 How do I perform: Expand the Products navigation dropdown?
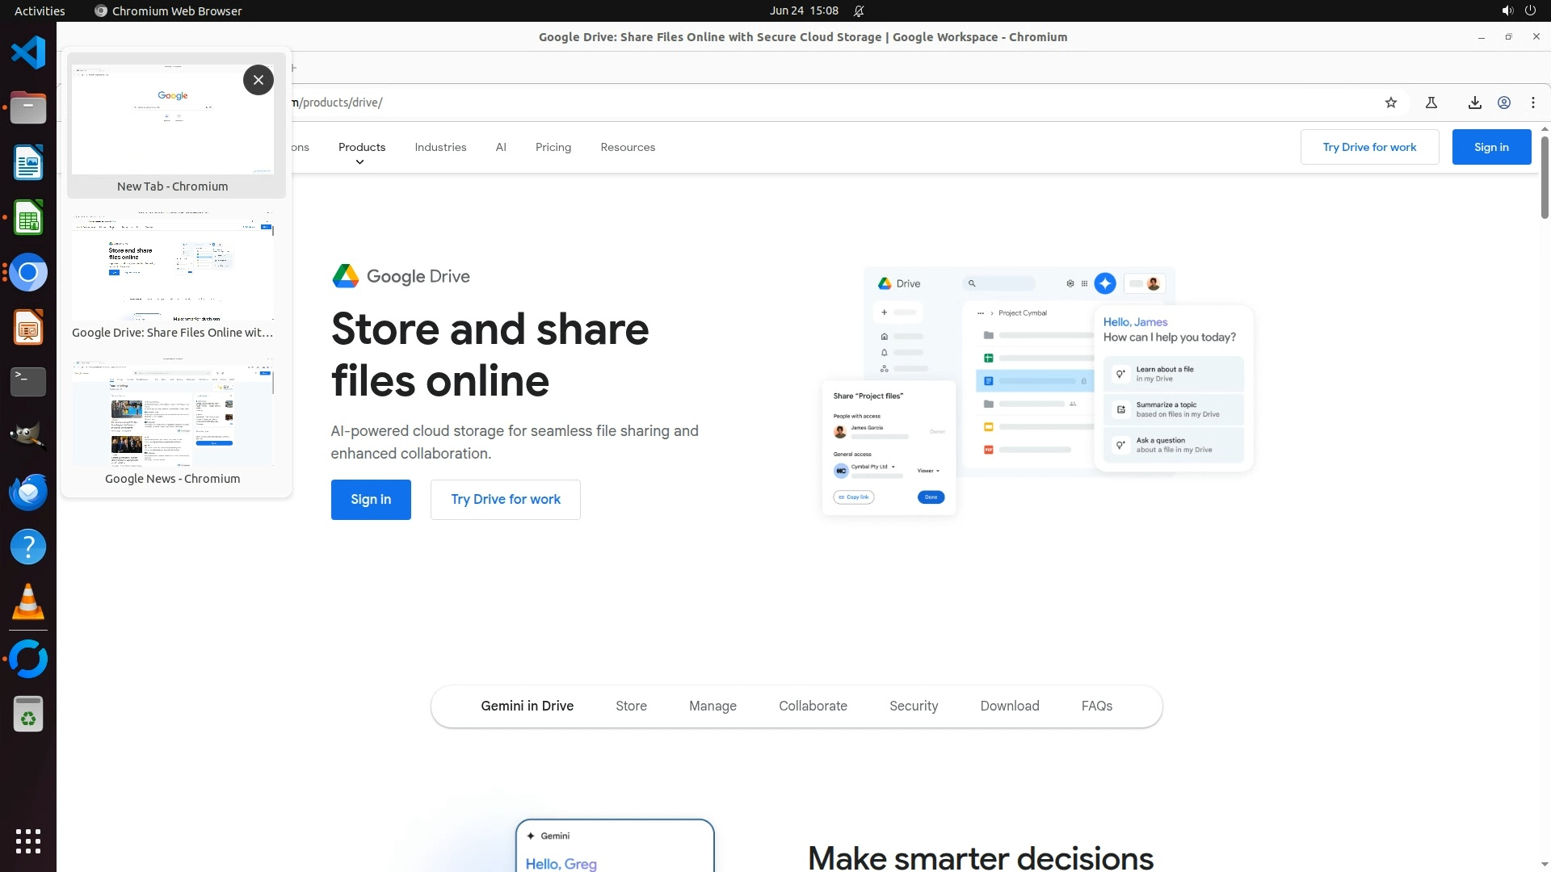click(361, 148)
